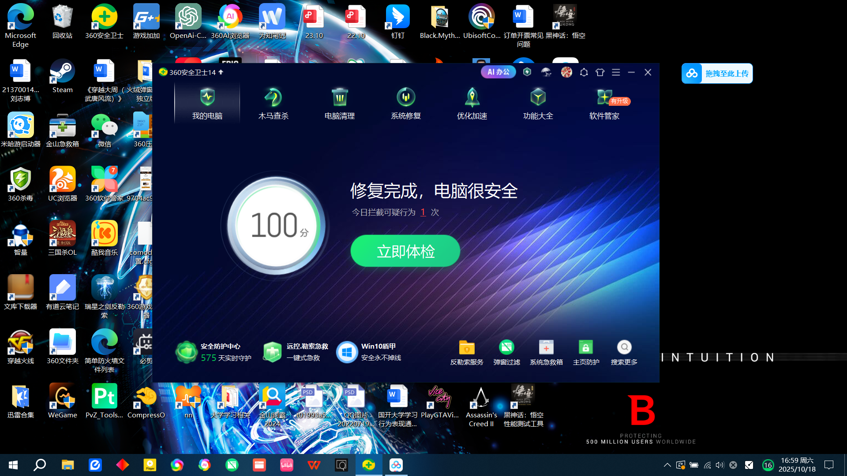Click 搜索更多 search icon

pyautogui.click(x=624, y=353)
